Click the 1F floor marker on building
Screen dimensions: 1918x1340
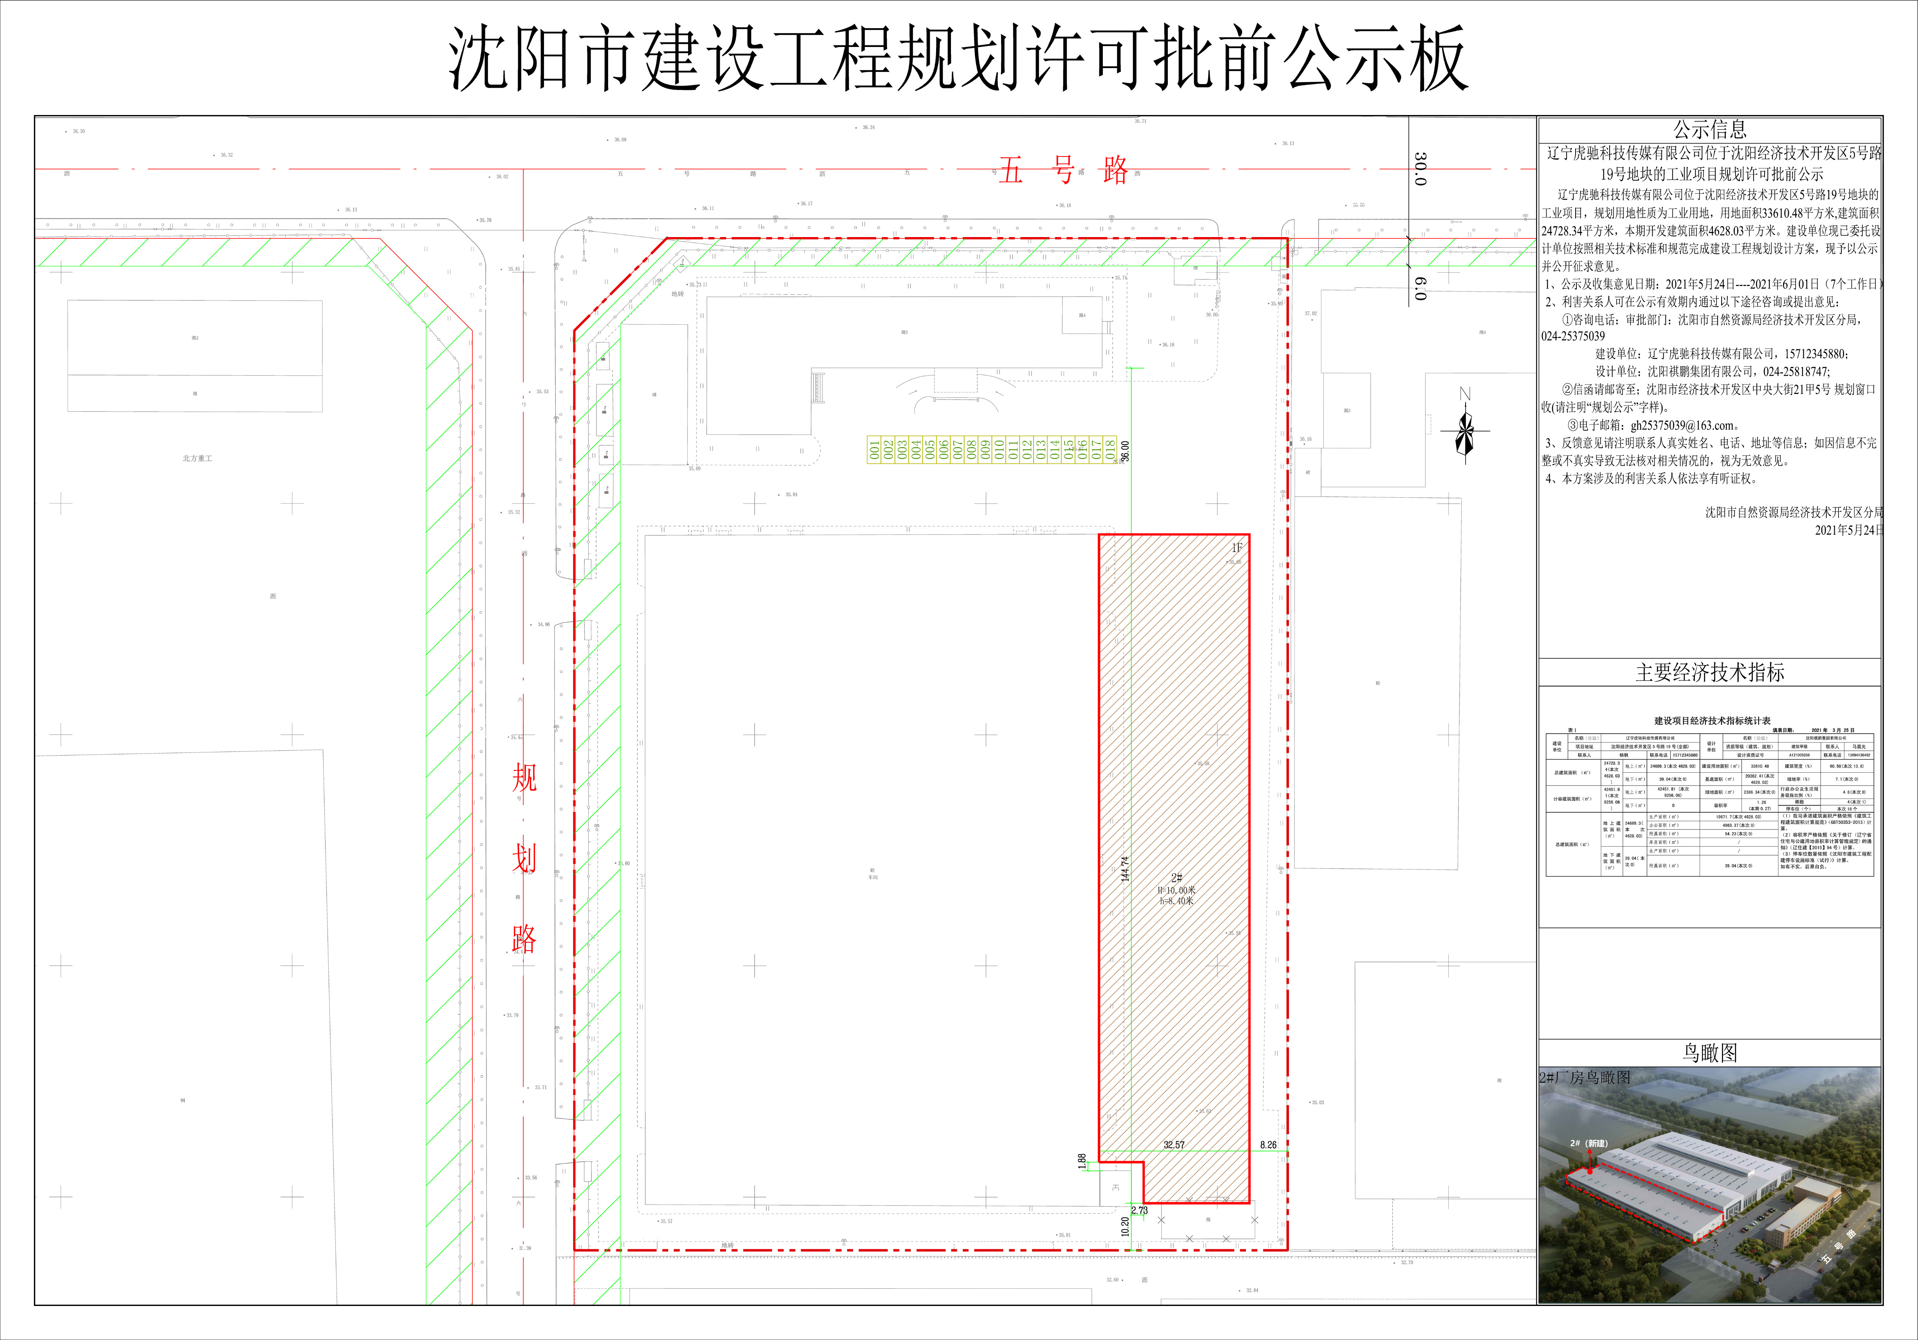[1236, 548]
